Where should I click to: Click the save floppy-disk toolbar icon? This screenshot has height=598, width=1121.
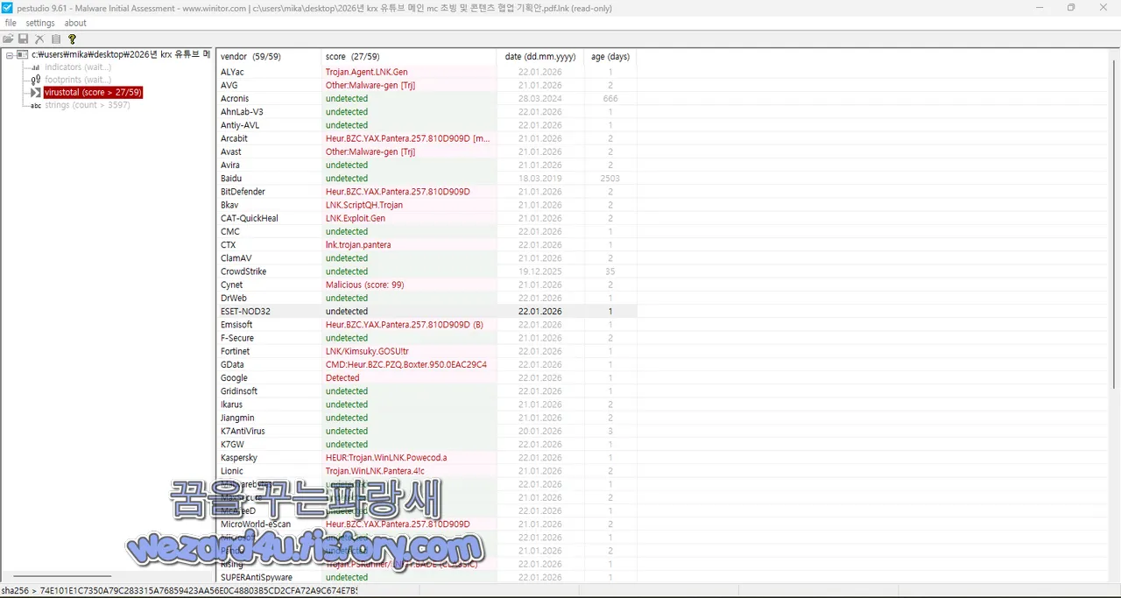click(24, 39)
